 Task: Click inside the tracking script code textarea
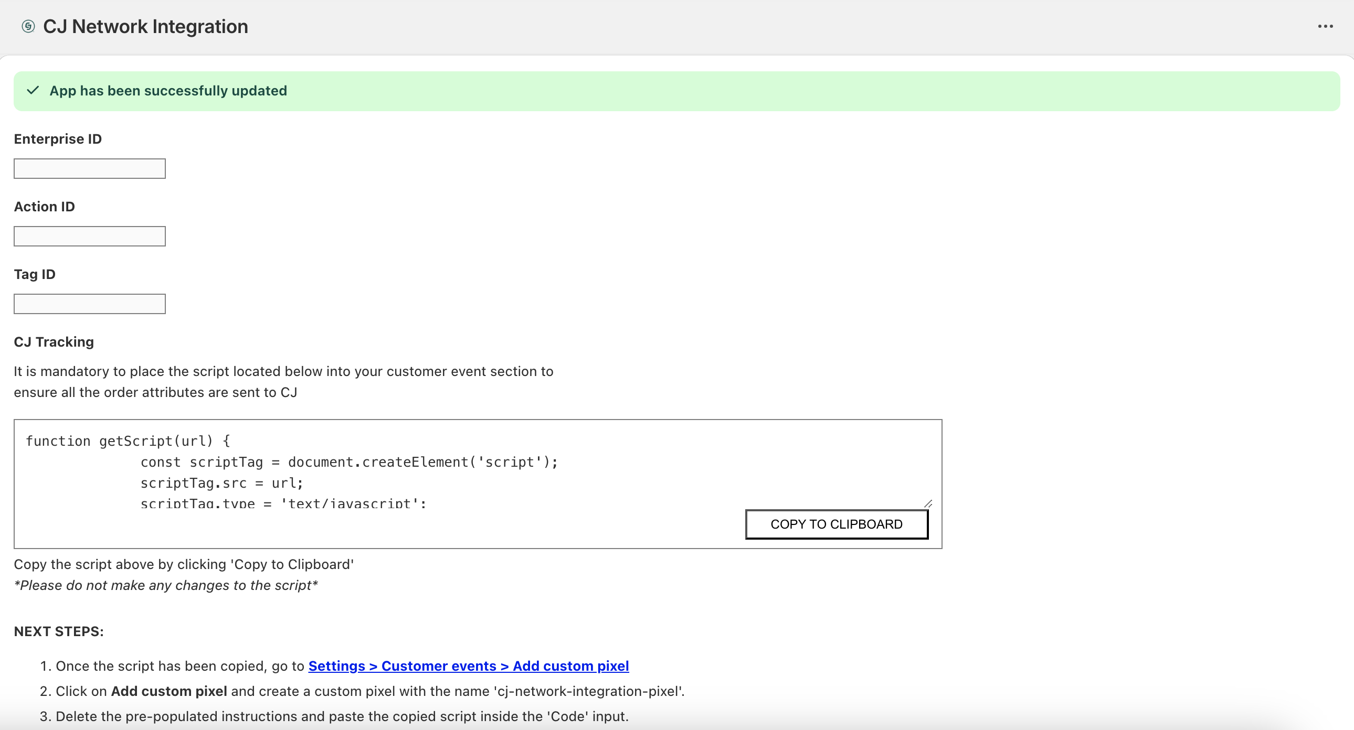pyautogui.click(x=478, y=468)
